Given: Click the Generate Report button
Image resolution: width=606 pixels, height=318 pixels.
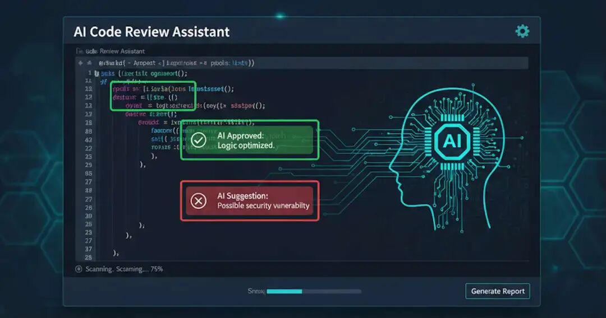Looking at the screenshot, I should click(x=497, y=291).
